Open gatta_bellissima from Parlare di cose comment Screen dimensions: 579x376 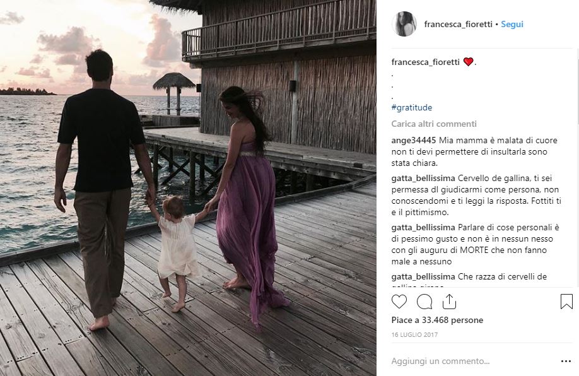(421, 227)
